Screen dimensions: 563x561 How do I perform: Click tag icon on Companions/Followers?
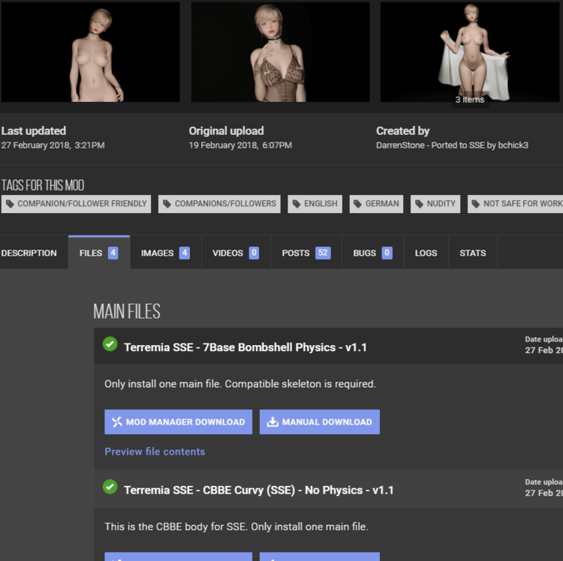(x=167, y=204)
